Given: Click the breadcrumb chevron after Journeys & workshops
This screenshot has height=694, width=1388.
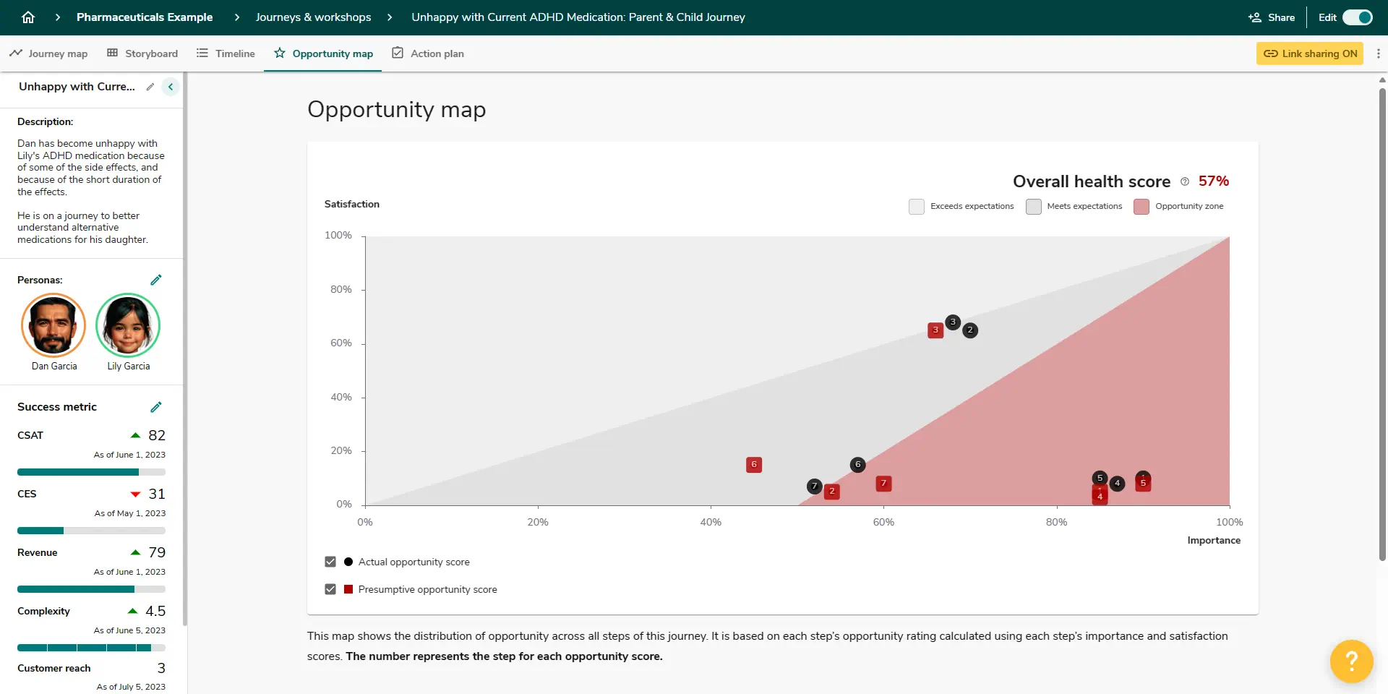Looking at the screenshot, I should 390,17.
